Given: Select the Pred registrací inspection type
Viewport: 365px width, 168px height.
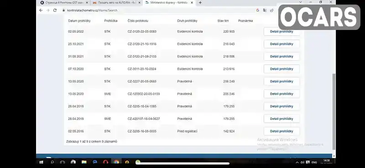Looking at the screenshot, I should click(187, 131).
